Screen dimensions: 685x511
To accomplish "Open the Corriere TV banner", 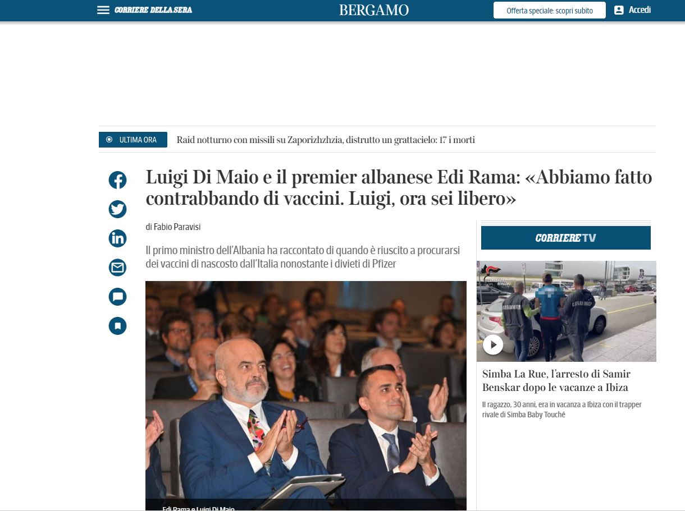I will (x=566, y=238).
